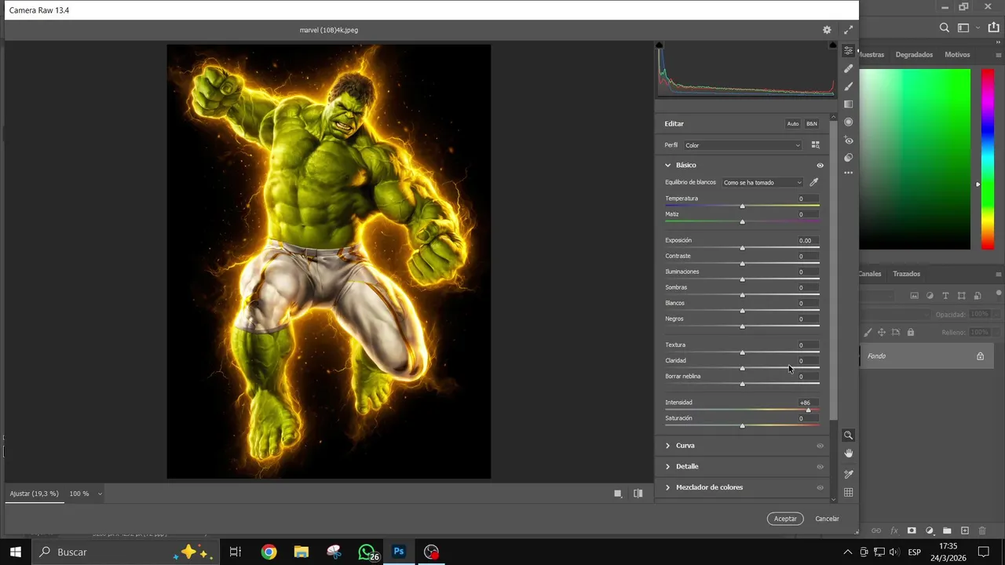Open Equilibrio de blancos dropdown
The height and width of the screenshot is (565, 1005).
point(762,183)
